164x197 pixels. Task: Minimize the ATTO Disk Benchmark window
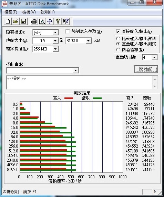(133, 2)
